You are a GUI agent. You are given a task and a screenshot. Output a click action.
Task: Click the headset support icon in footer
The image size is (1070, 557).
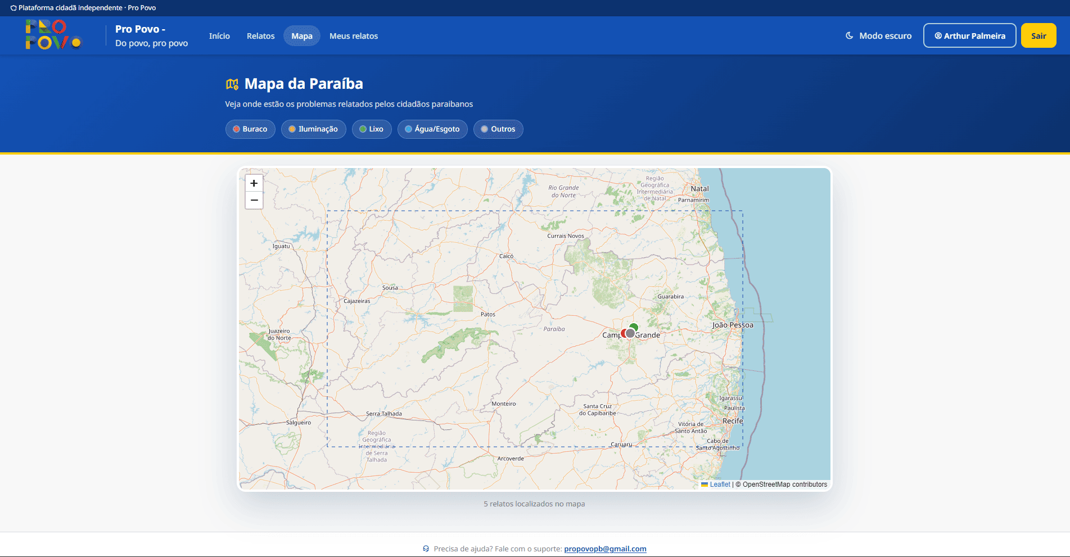click(x=426, y=549)
